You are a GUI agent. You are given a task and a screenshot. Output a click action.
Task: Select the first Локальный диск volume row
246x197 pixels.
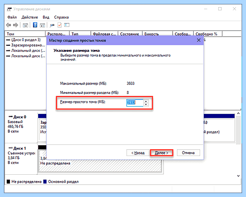26,51
